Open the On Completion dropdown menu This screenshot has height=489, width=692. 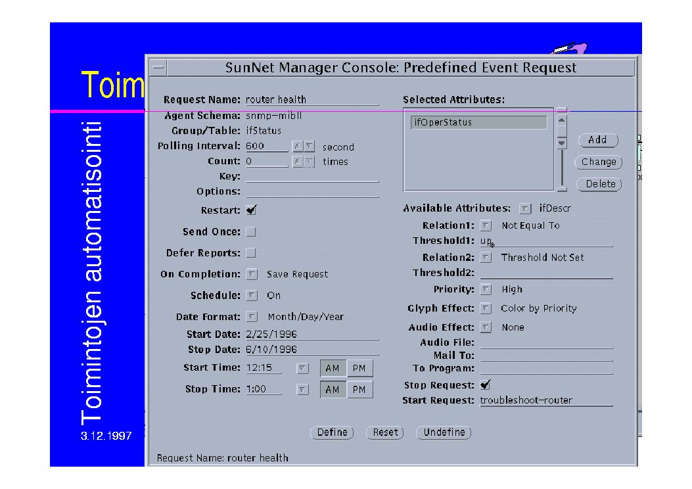pos(252,274)
